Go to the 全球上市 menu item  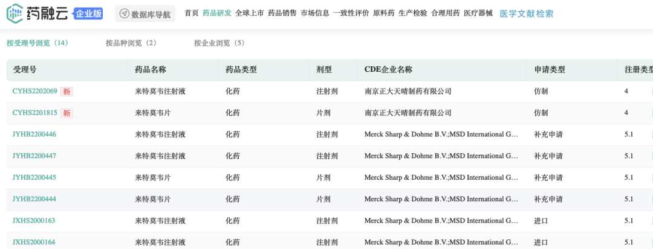(x=250, y=13)
